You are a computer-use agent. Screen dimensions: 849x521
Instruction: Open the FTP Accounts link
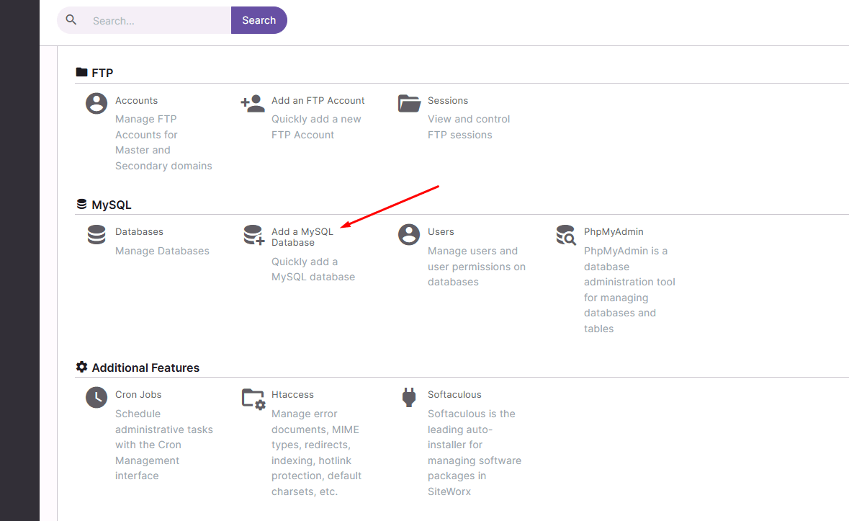[x=136, y=101]
